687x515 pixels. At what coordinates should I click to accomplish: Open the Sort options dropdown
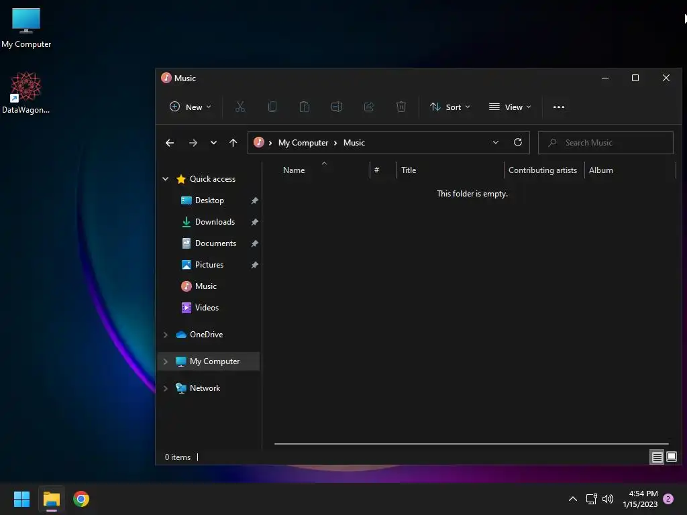pos(450,107)
